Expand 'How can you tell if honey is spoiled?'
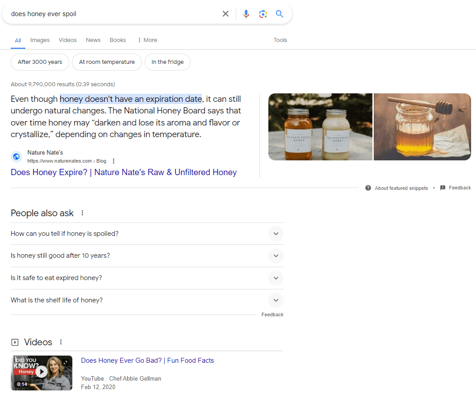Screen dimensions: 476x394 276,234
